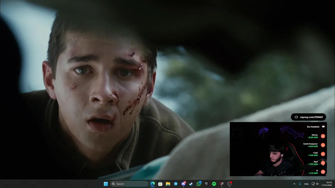This screenshot has width=335, height=188.
Task: Click the microphone tray icon
Action: [300, 184]
